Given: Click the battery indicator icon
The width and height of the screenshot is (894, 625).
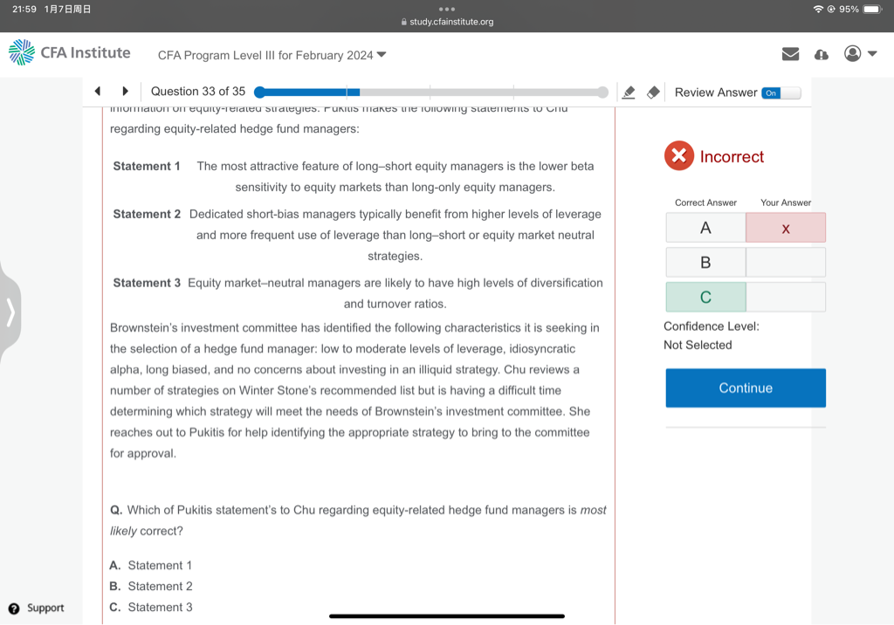Looking at the screenshot, I should (x=873, y=9).
